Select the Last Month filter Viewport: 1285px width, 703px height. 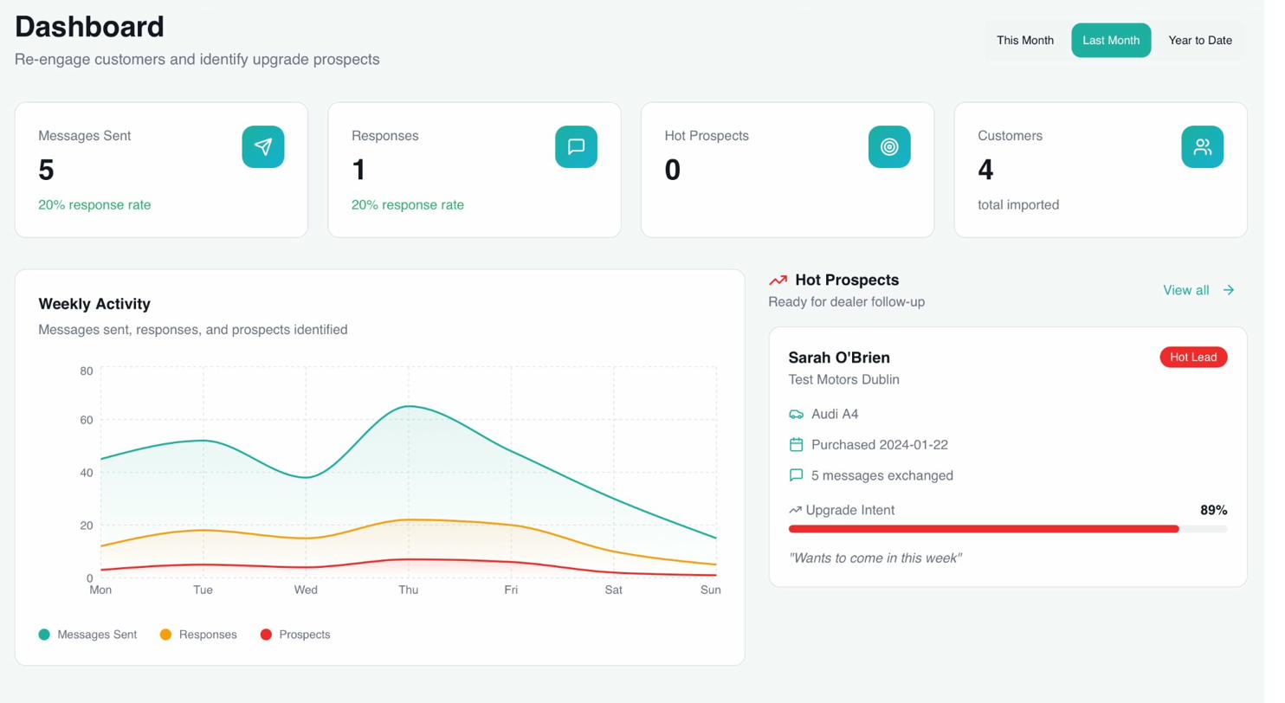coord(1110,40)
